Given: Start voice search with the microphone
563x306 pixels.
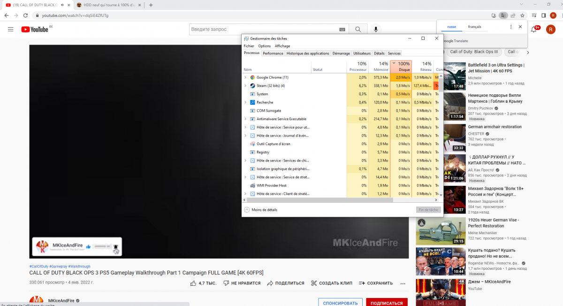Looking at the screenshot, I should click(x=376, y=30).
